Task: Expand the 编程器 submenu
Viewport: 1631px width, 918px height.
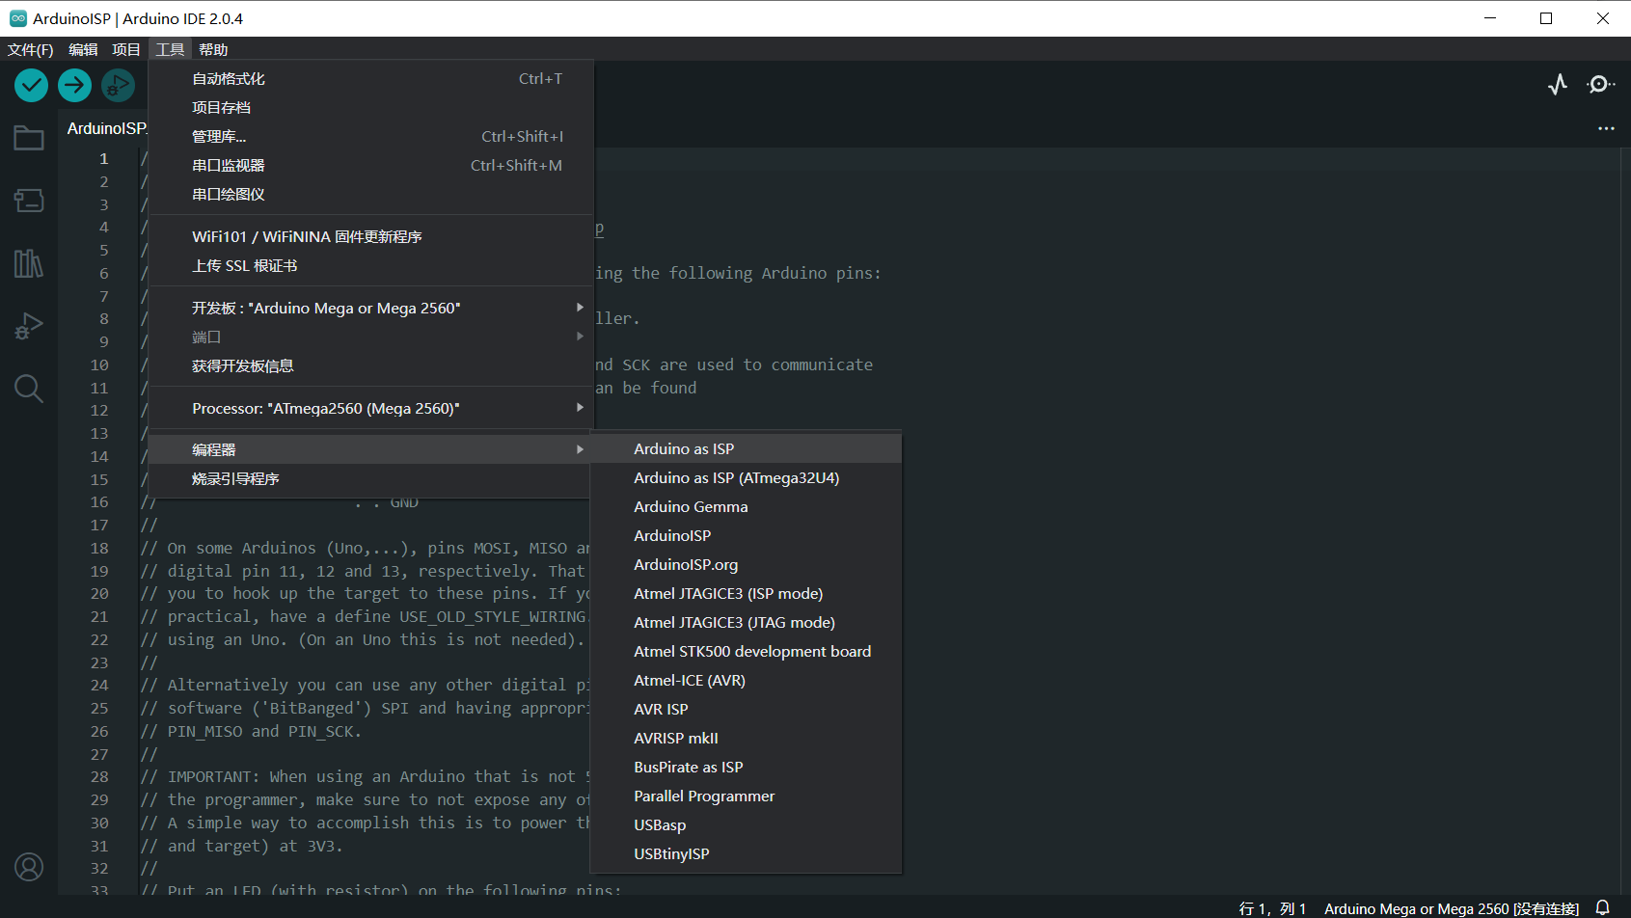Action: pyautogui.click(x=371, y=449)
